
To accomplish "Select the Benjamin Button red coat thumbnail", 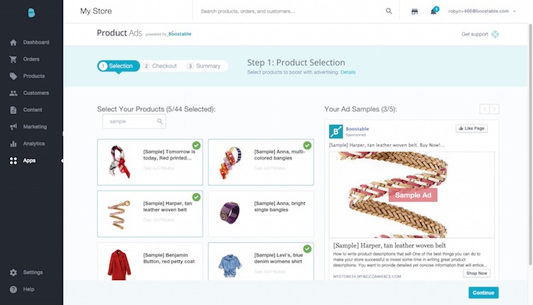I will click(119, 265).
